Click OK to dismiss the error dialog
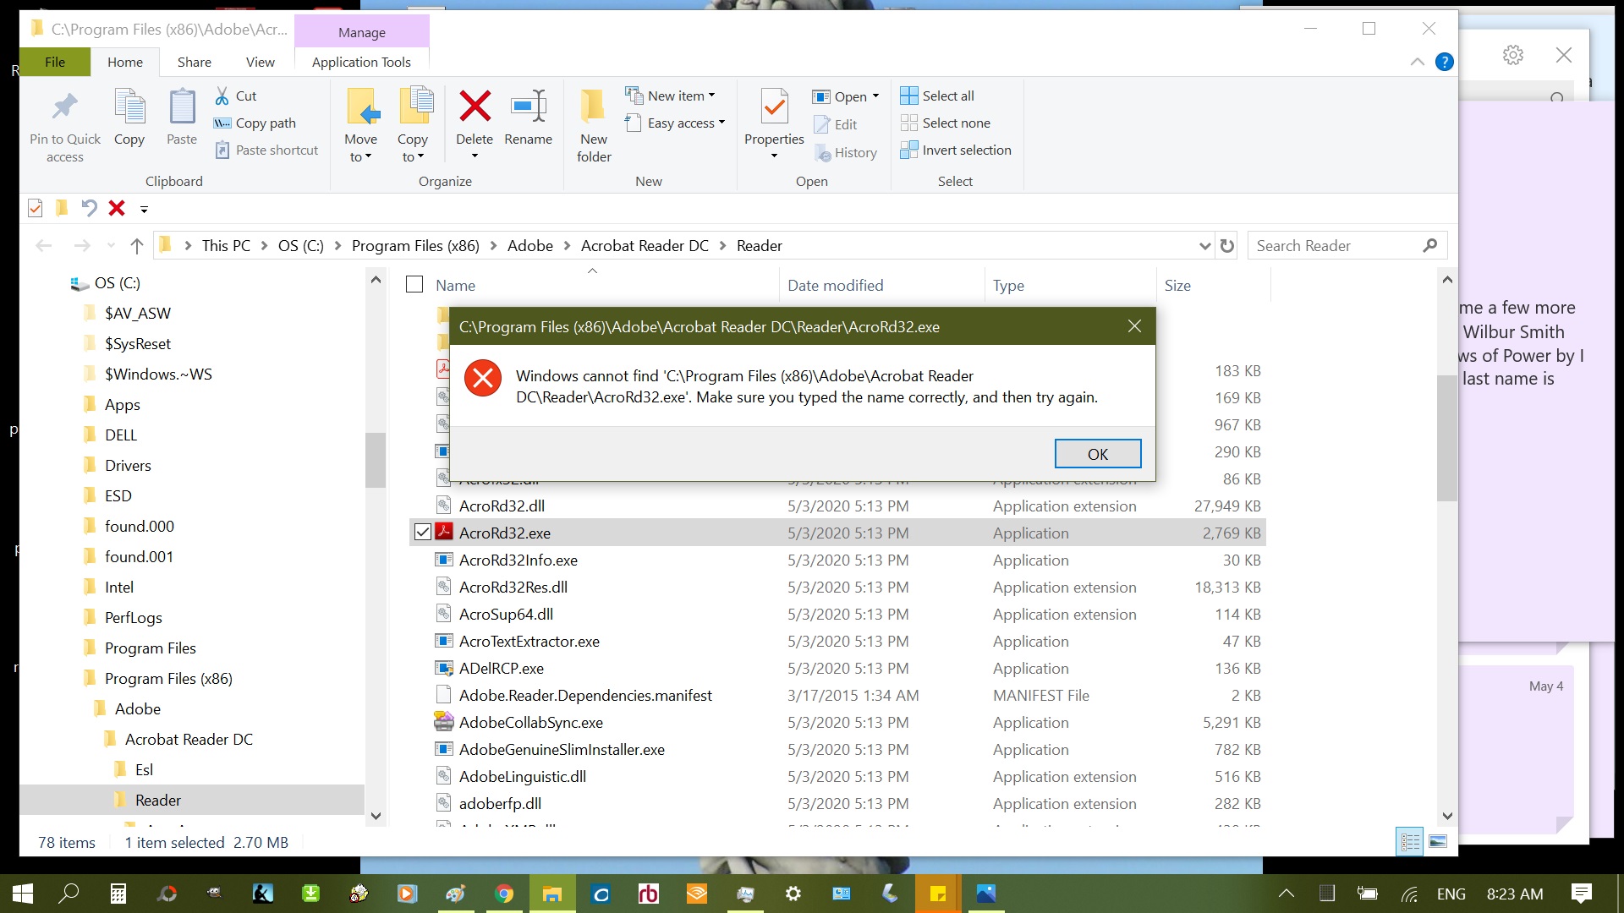 [x=1097, y=453]
